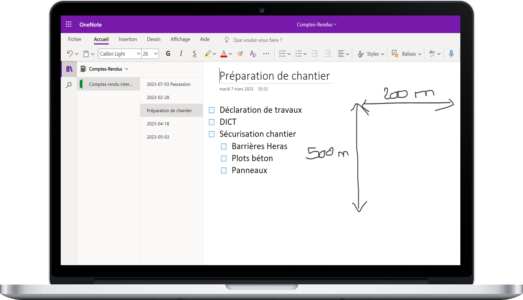Switch to the Dessin tab
The image size is (523, 300).
pos(154,39)
